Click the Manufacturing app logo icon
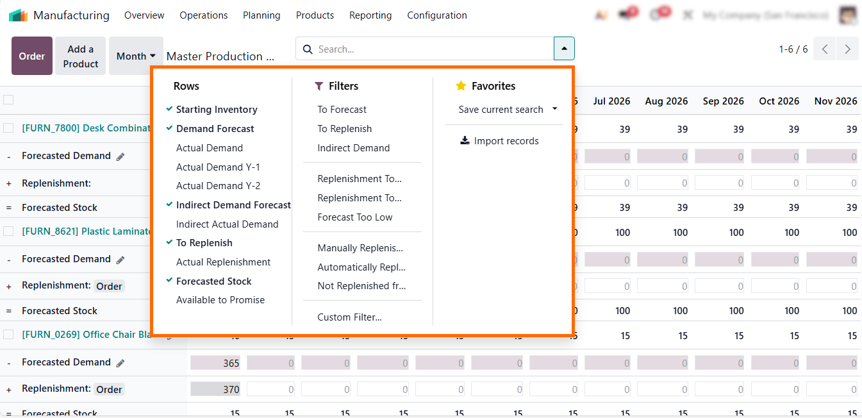 tap(18, 15)
